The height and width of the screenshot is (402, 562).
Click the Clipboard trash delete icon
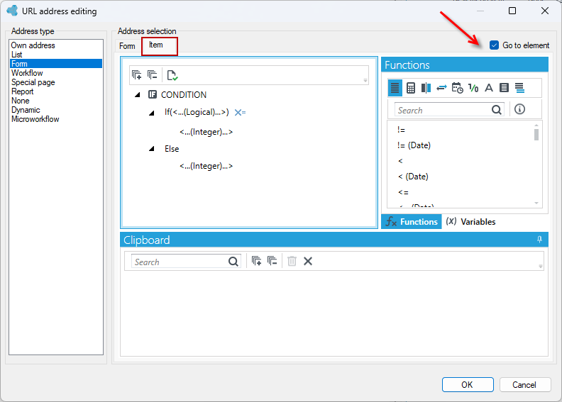pyautogui.click(x=292, y=261)
